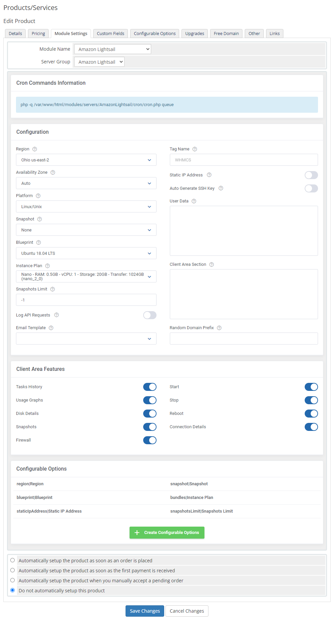Open Instance Plan dropdown showing Nano
Image resolution: width=332 pixels, height=623 pixels.
86,276
